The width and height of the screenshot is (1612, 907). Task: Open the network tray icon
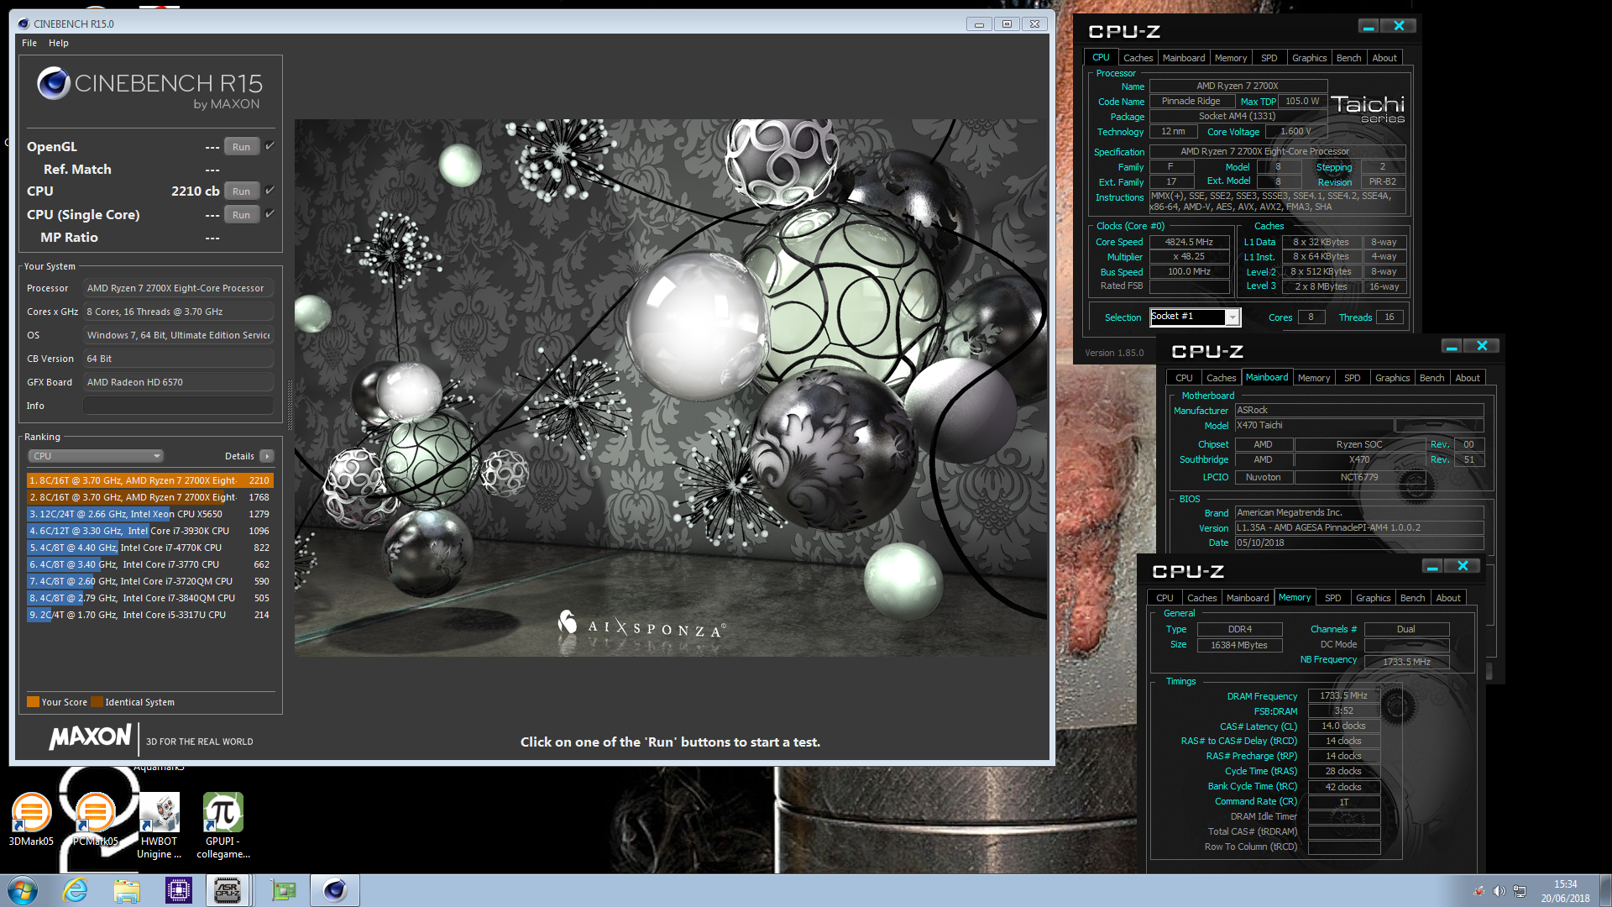point(1520,891)
